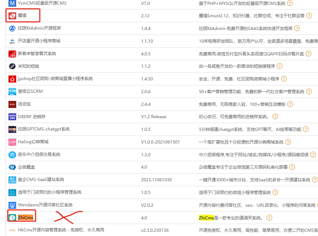
Task: Select DBERP 进销存 name
Action: pyautogui.click(x=32, y=116)
